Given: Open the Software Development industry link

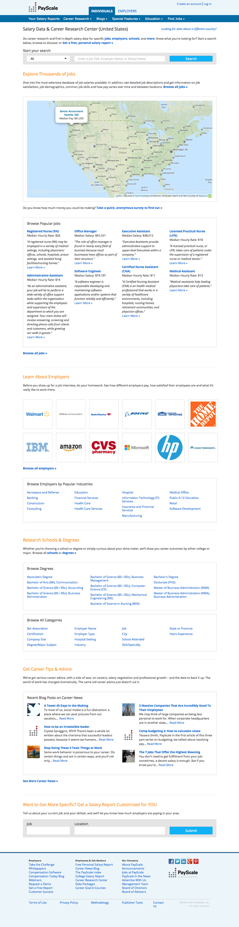Looking at the screenshot, I should pyautogui.click(x=185, y=508).
